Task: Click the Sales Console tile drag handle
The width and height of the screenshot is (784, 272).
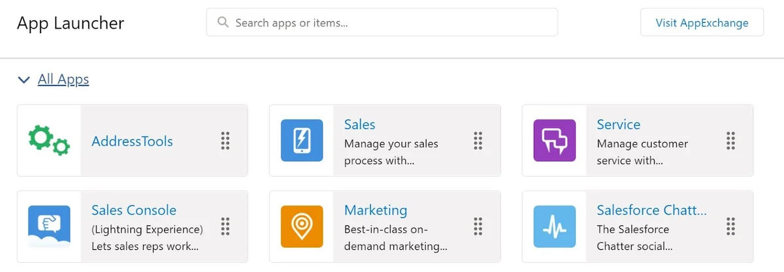Action: click(225, 226)
